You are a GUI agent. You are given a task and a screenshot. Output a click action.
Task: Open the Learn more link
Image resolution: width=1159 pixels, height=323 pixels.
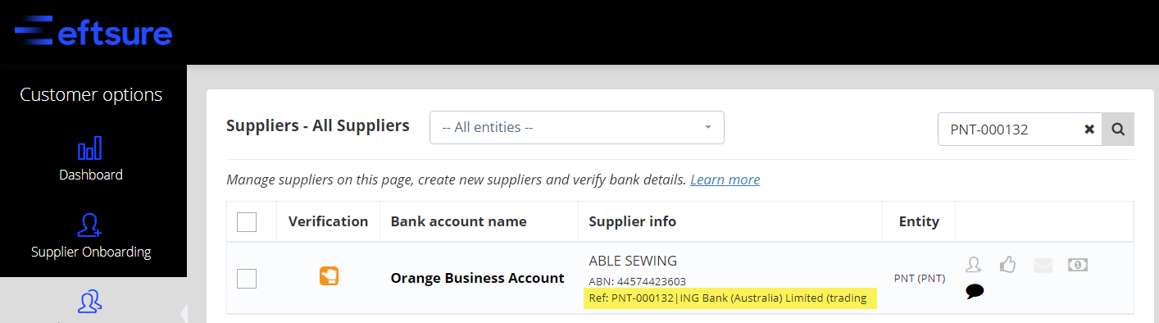tap(725, 180)
